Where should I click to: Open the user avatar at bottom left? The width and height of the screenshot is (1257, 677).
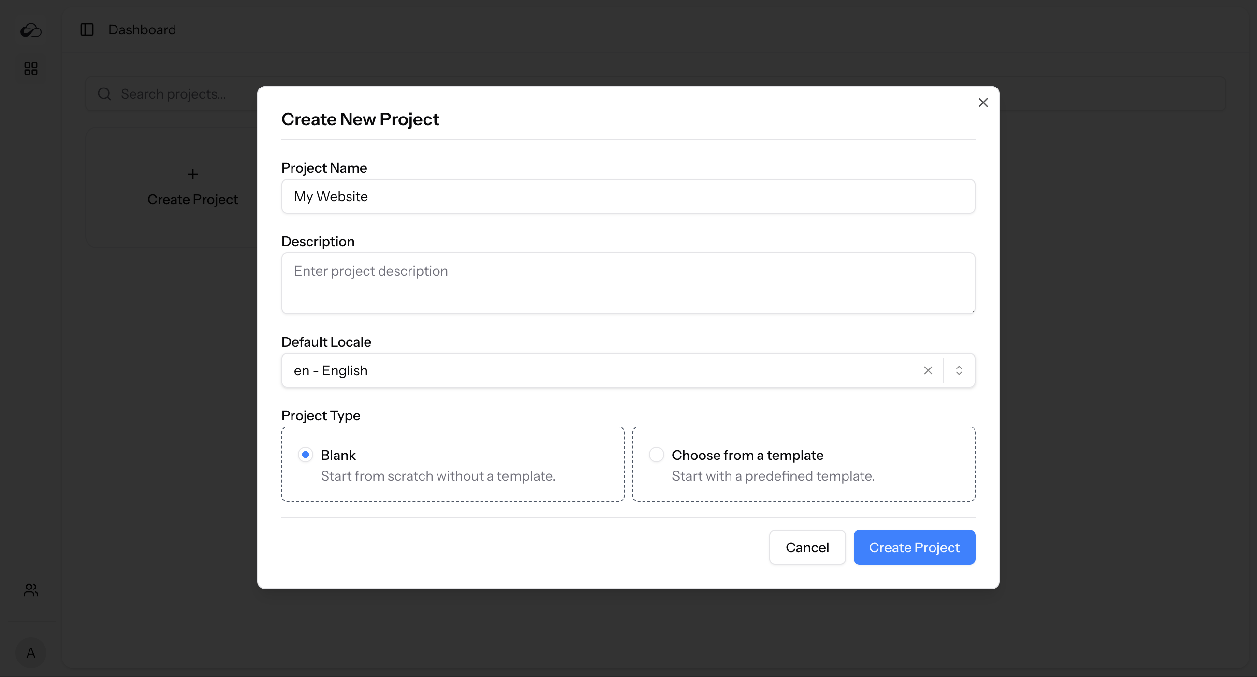click(x=30, y=653)
